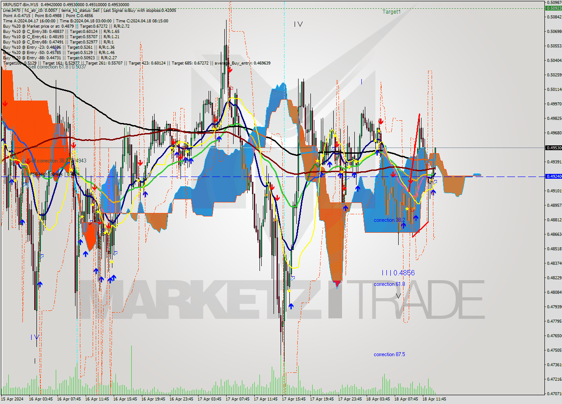
Task: Click the '15 Apr 2024' date axis label
Action: coord(13,399)
